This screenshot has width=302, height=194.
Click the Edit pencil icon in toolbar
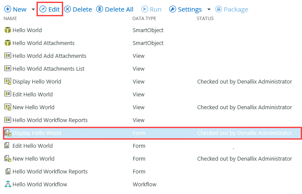[43, 9]
